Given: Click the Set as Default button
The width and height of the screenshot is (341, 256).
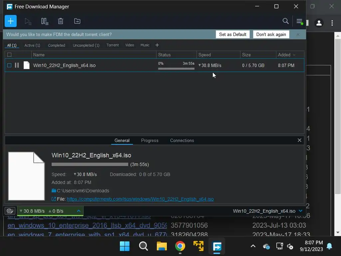Looking at the screenshot, I should [233, 34].
